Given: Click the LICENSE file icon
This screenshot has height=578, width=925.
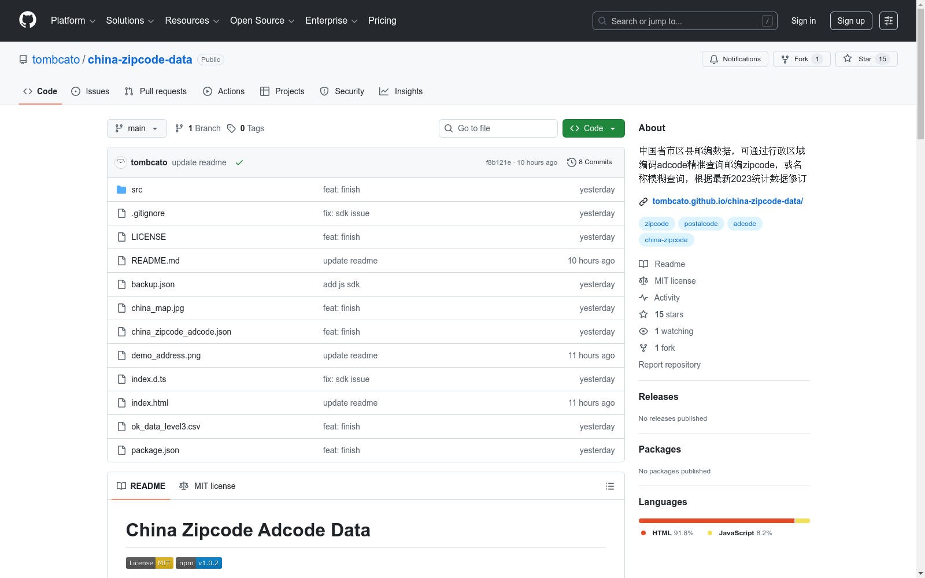Looking at the screenshot, I should pos(121,237).
